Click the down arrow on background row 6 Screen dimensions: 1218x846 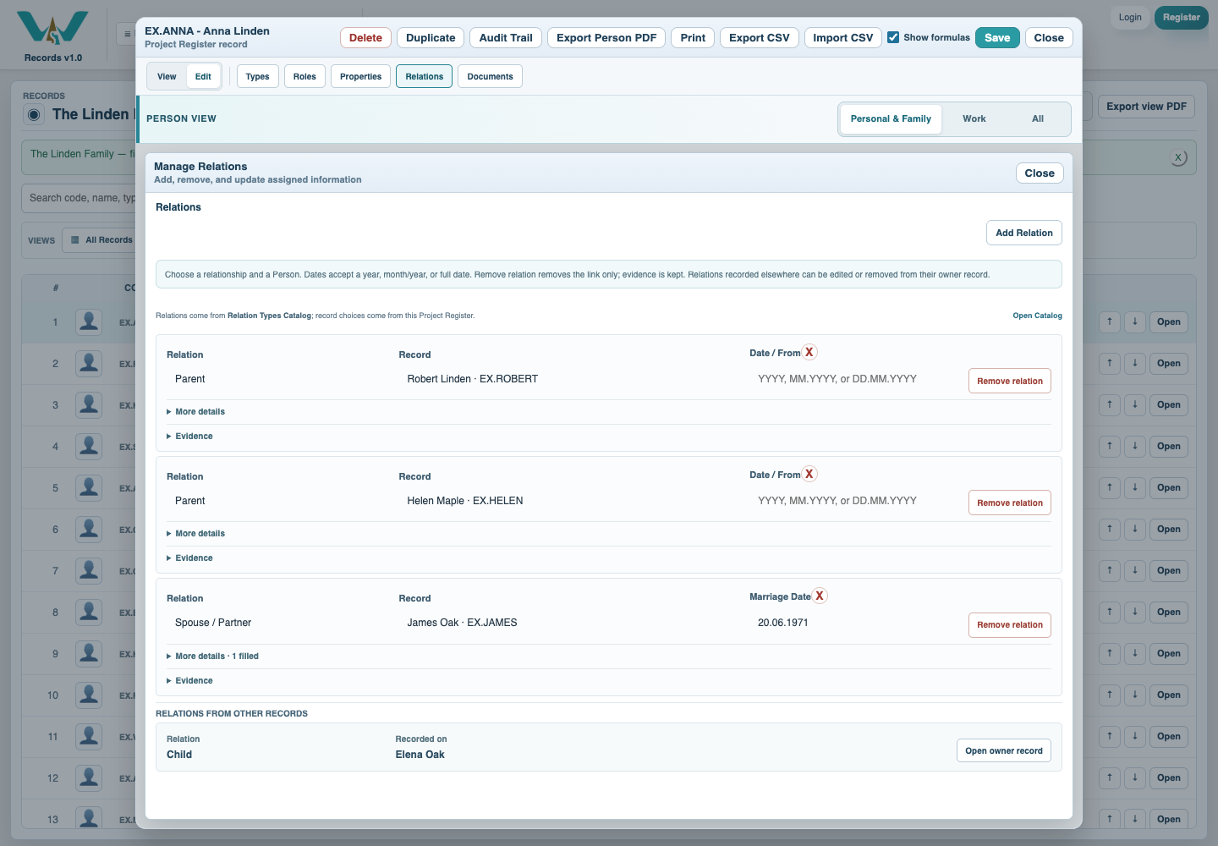pos(1135,529)
